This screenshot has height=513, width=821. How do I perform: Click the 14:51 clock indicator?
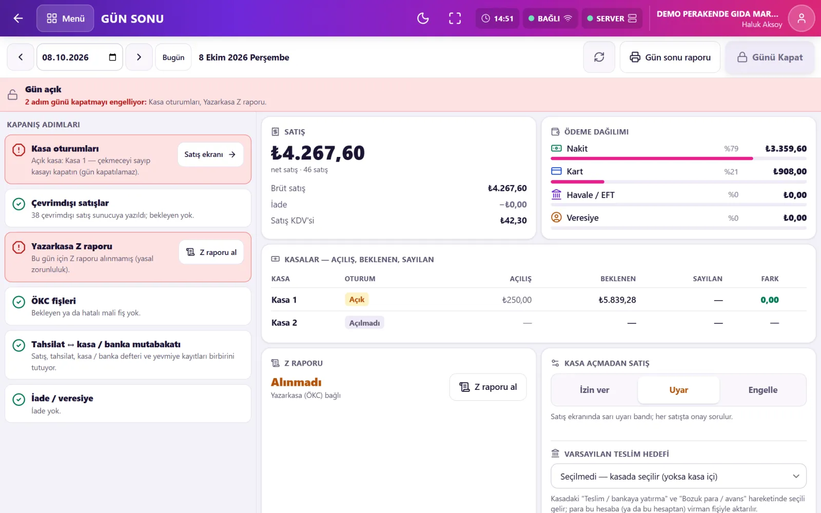pos(497,18)
